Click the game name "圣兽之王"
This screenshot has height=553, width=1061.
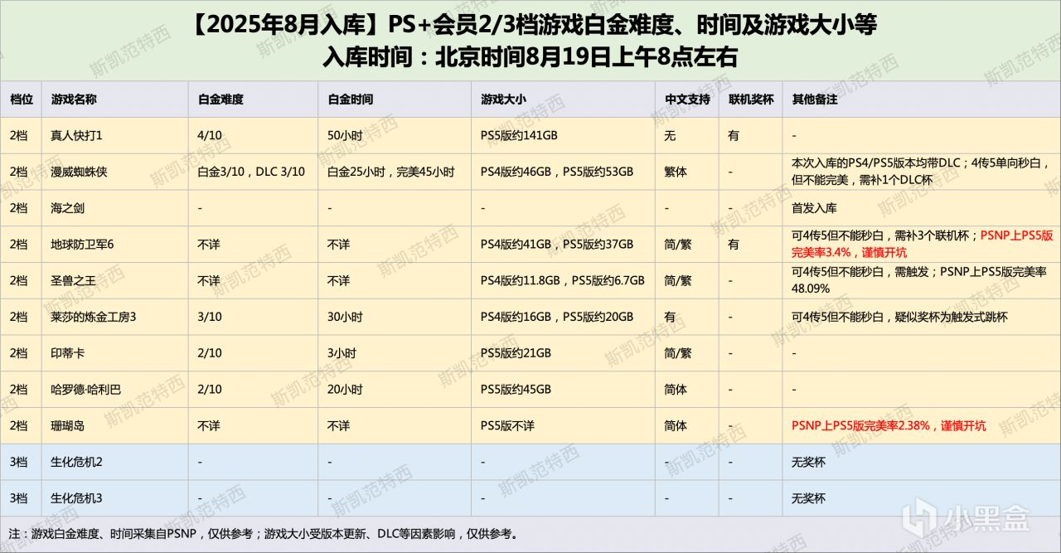(x=73, y=281)
